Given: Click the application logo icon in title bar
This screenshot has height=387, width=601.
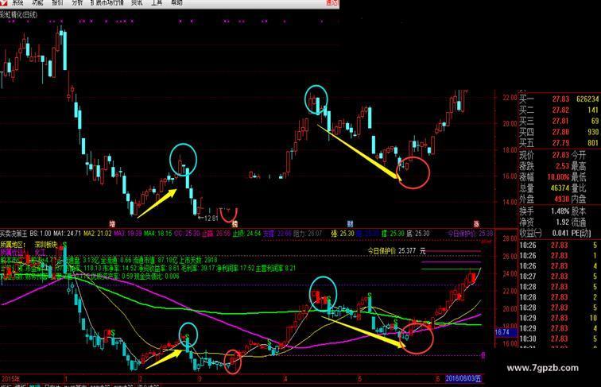Looking at the screenshot, I should click(3, 2).
